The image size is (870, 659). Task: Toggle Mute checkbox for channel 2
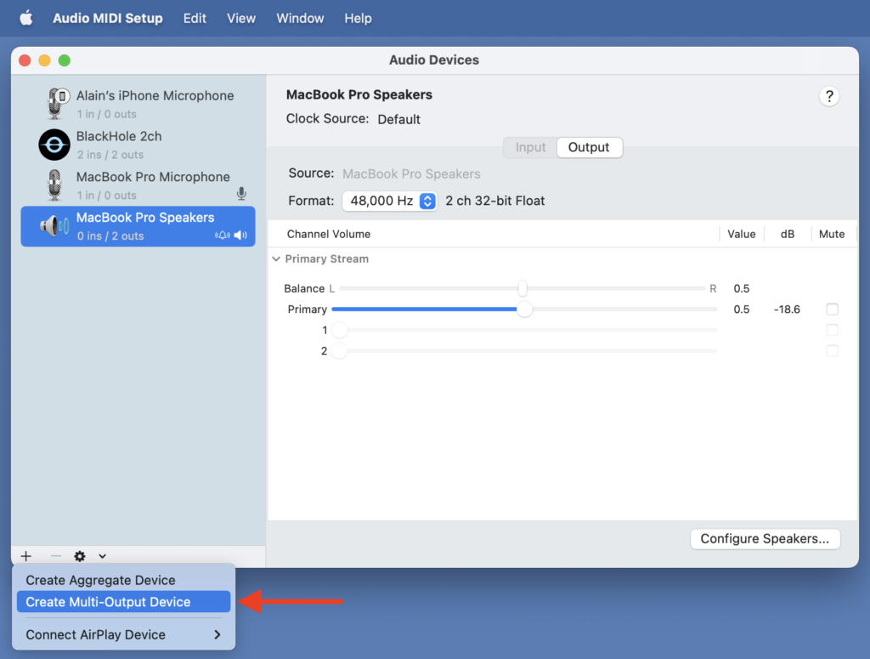coord(832,351)
